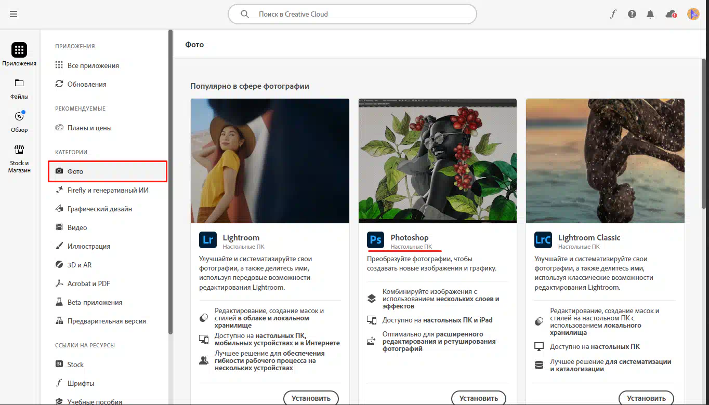Screen dimensions: 709x405
Task: Click the Lightroom title text
Action: (241, 238)
